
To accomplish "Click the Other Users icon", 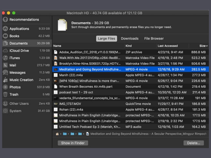I will (5, 103).
